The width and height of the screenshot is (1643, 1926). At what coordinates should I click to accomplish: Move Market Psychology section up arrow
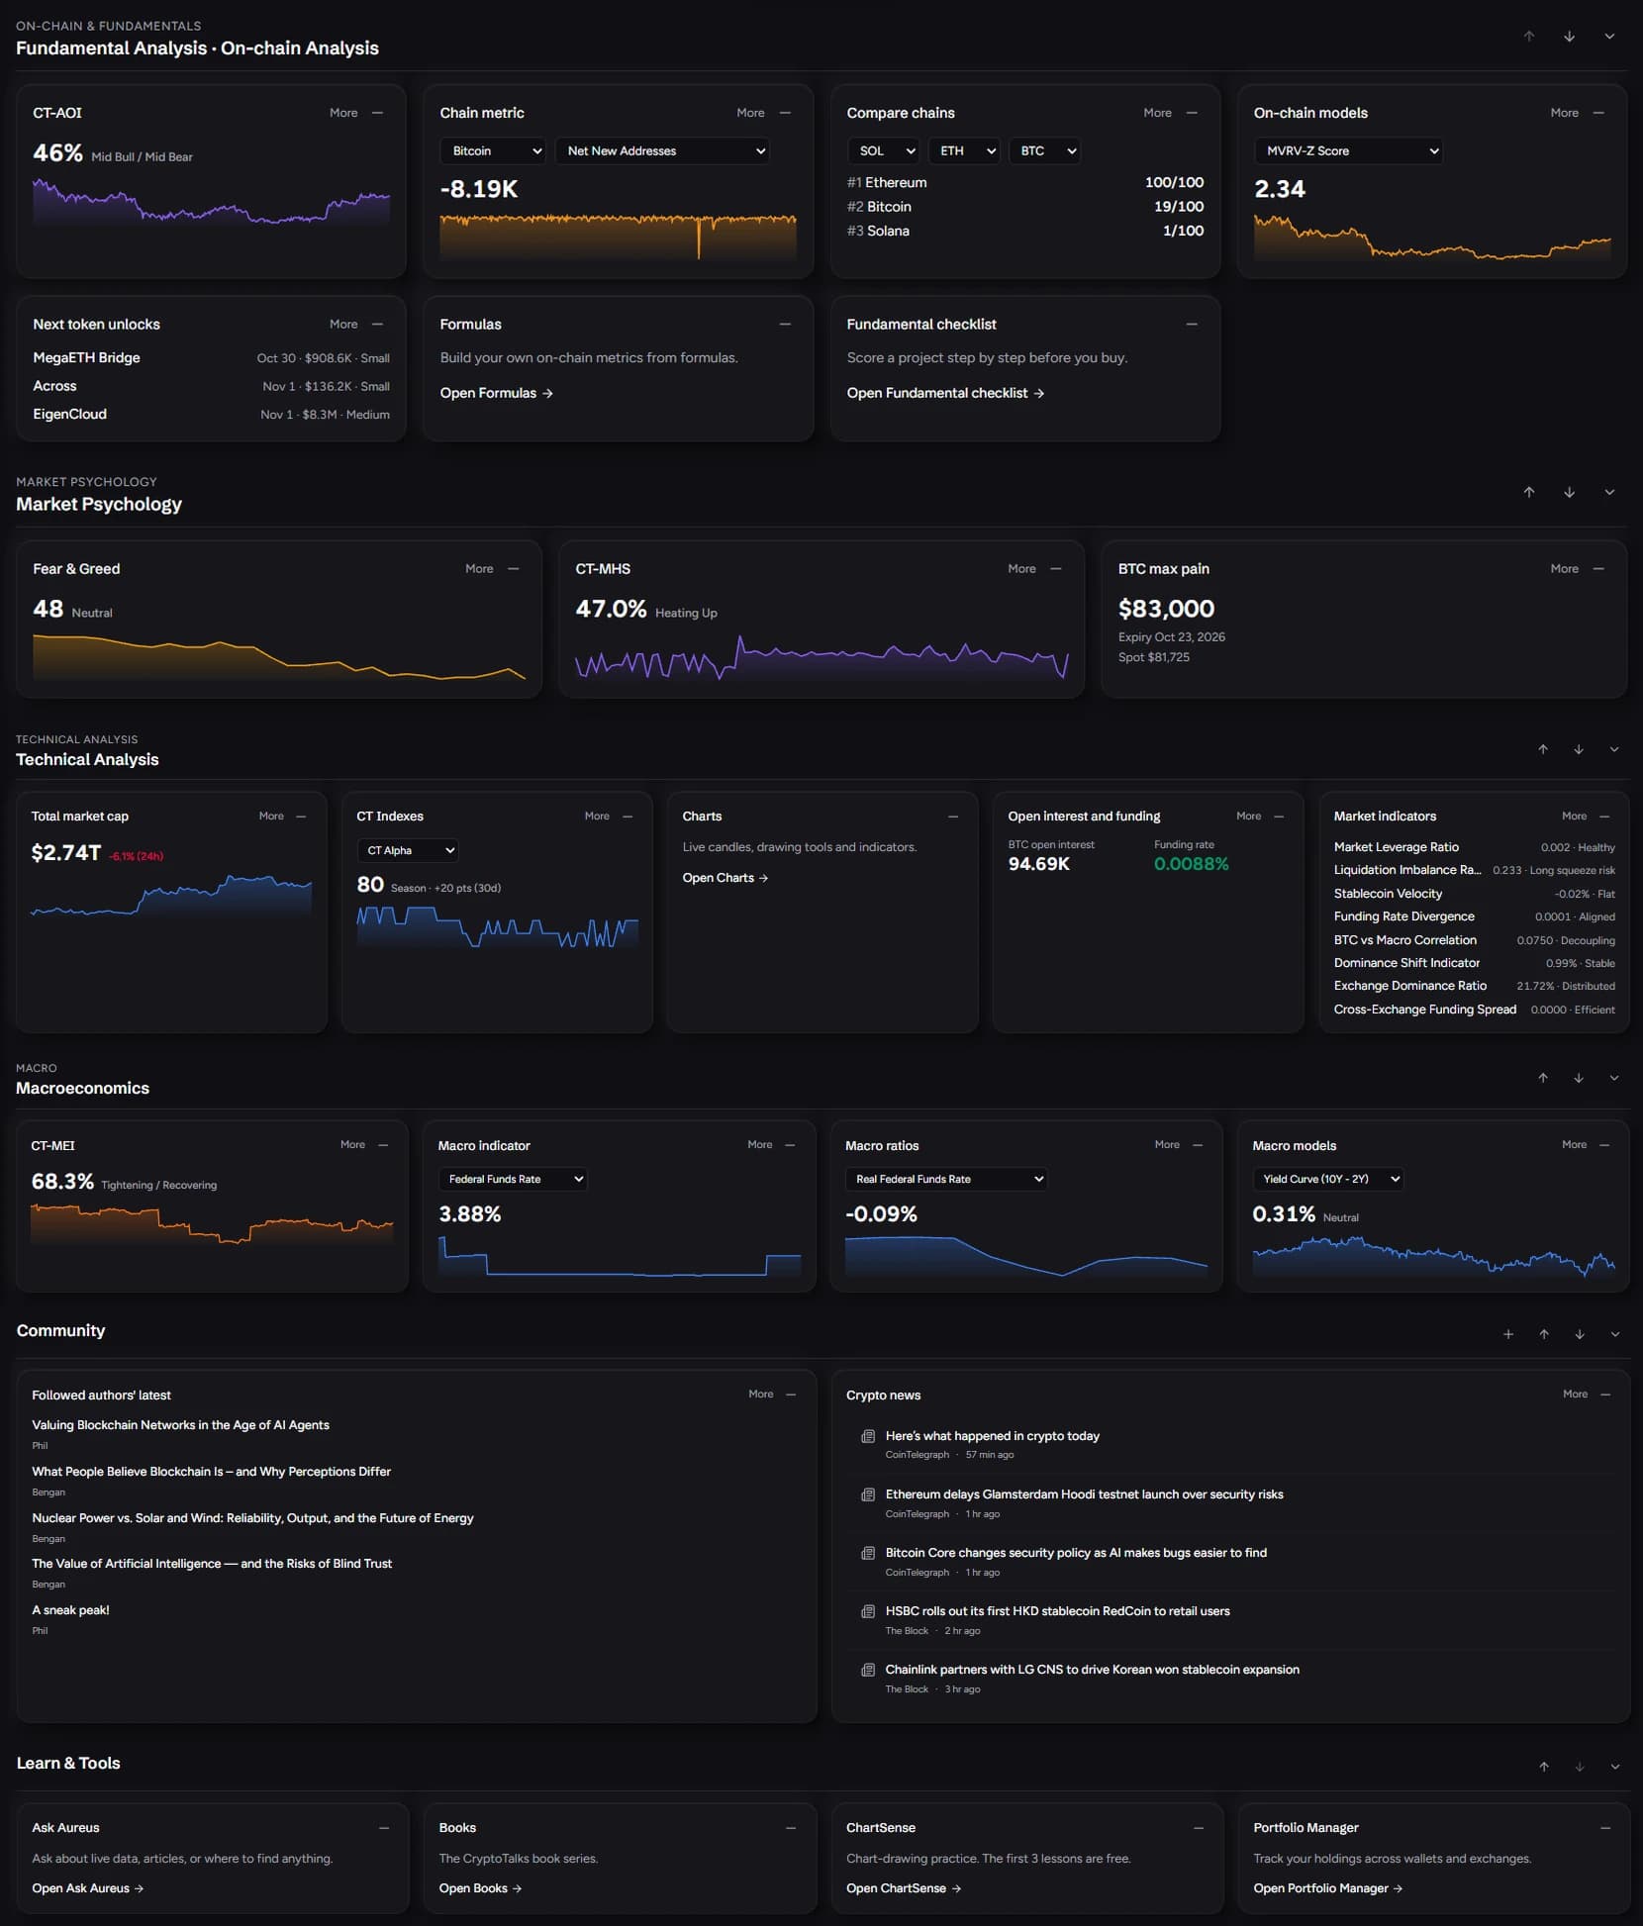[1528, 492]
